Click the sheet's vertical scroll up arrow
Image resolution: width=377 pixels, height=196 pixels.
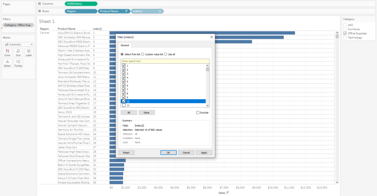coord(337,32)
